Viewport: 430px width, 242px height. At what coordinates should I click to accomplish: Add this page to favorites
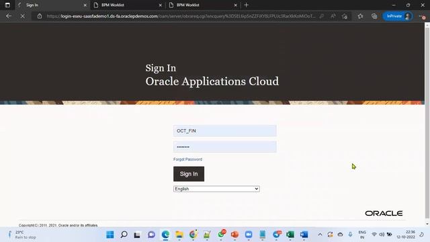(x=345, y=16)
